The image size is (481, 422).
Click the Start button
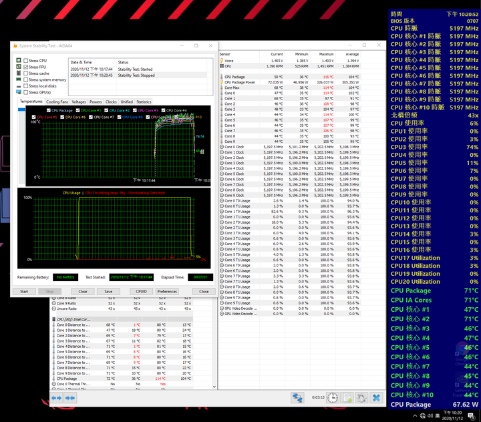pyautogui.click(x=24, y=291)
